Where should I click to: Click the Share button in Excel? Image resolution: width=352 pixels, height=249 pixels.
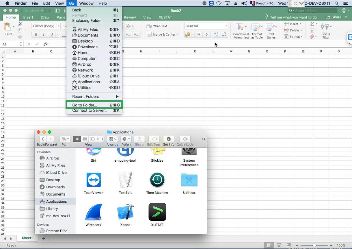[x=334, y=17]
